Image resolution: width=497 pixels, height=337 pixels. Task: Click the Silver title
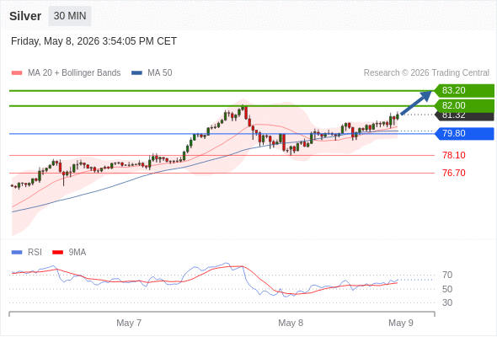(x=25, y=16)
